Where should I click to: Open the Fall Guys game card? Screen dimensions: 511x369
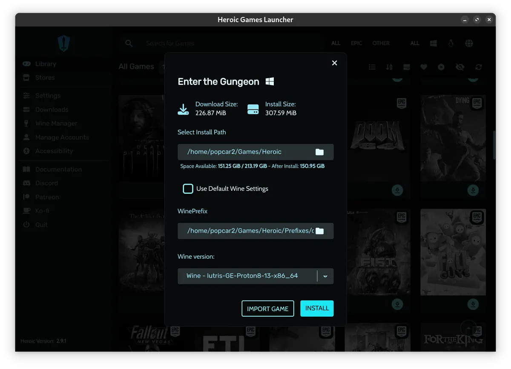click(x=453, y=260)
